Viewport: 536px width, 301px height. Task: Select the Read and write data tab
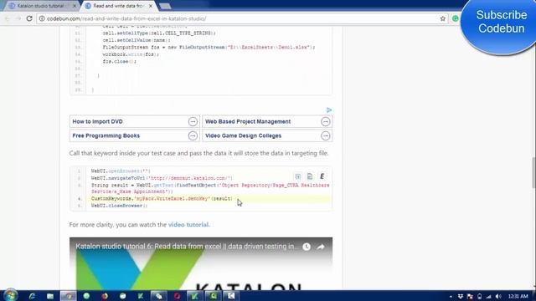tap(118, 6)
